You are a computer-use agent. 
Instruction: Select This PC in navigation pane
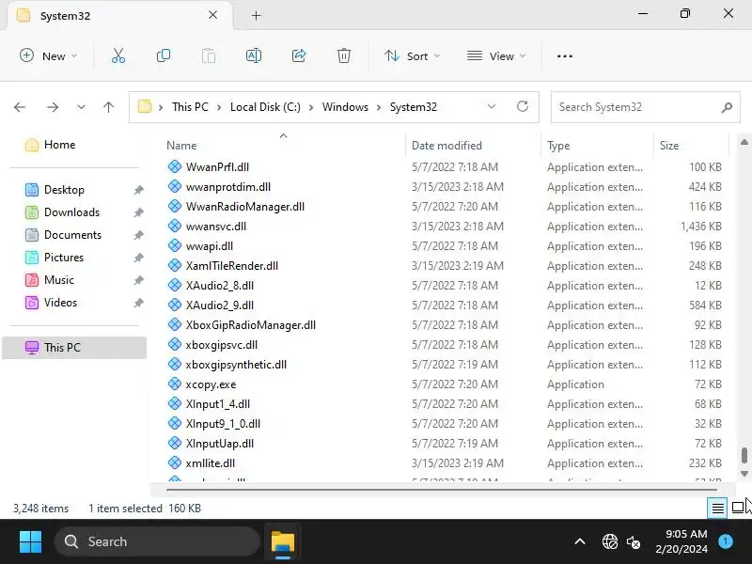[x=74, y=348]
